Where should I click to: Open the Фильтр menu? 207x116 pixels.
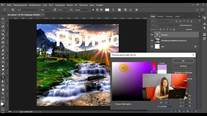coord(70,5)
